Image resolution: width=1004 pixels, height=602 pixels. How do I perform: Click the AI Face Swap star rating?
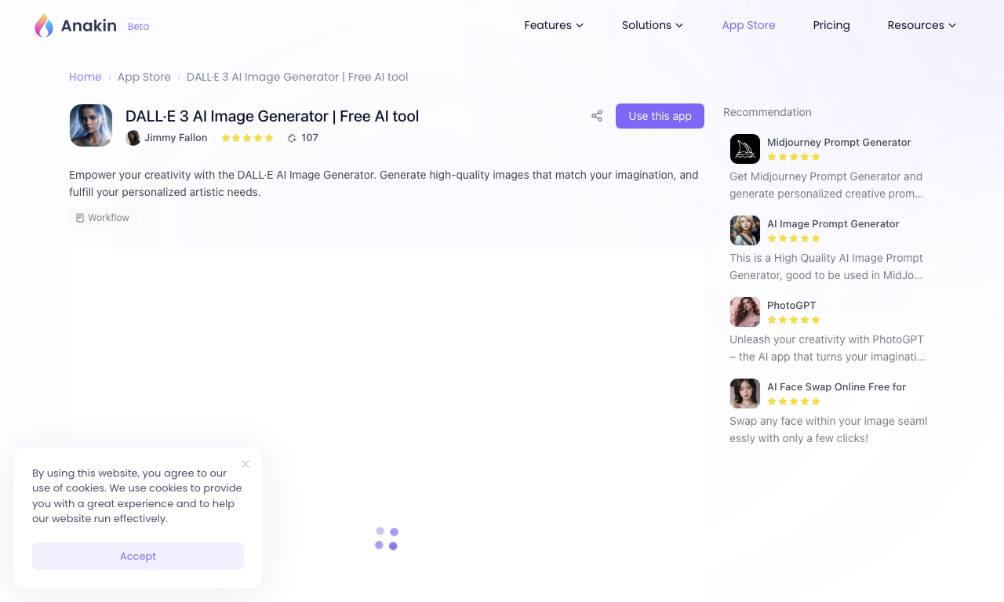(x=794, y=401)
